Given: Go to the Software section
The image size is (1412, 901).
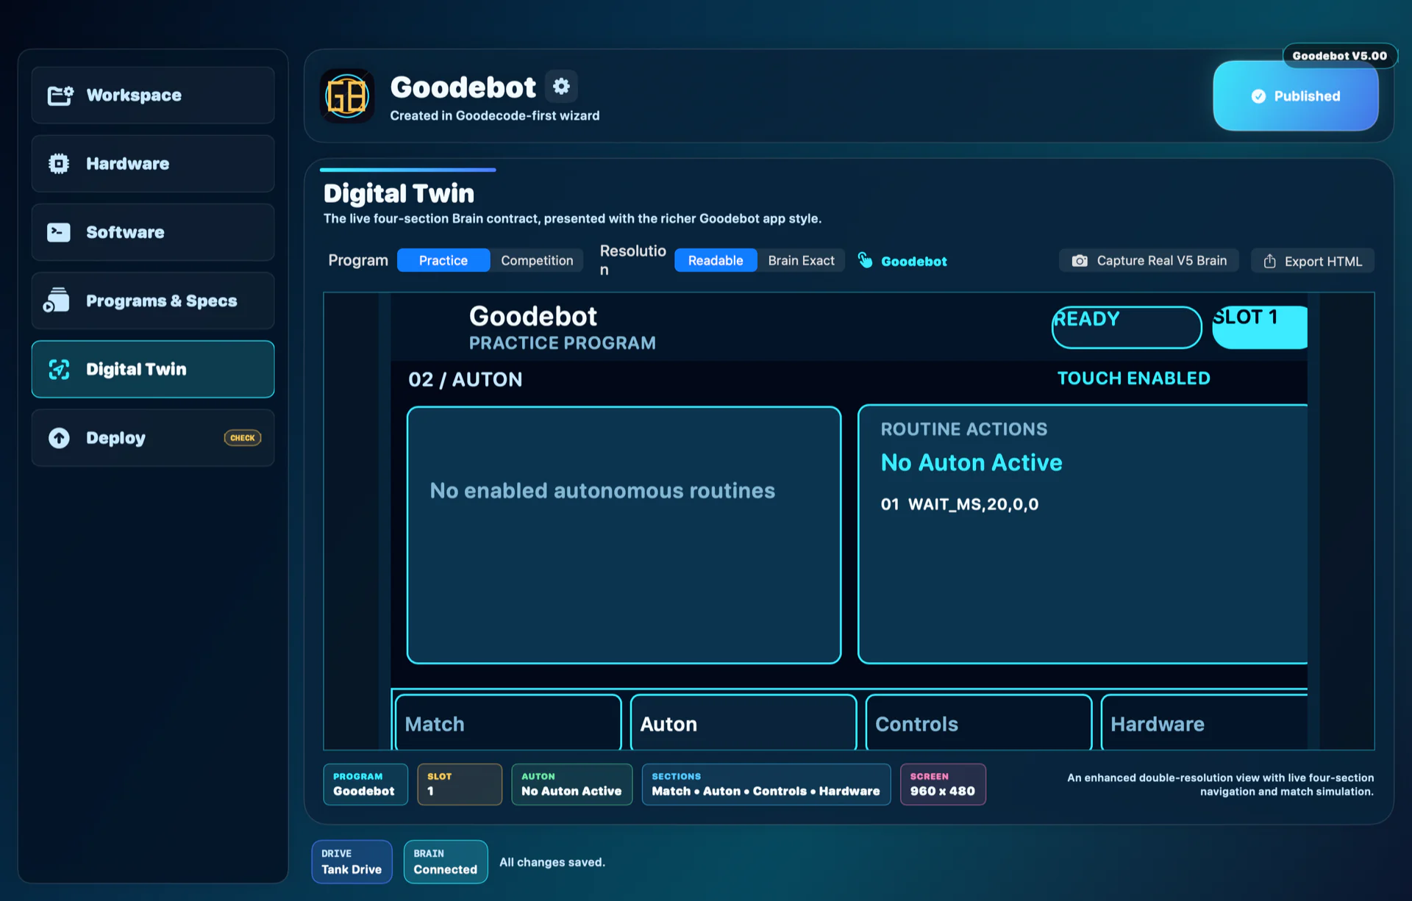Looking at the screenshot, I should point(153,232).
